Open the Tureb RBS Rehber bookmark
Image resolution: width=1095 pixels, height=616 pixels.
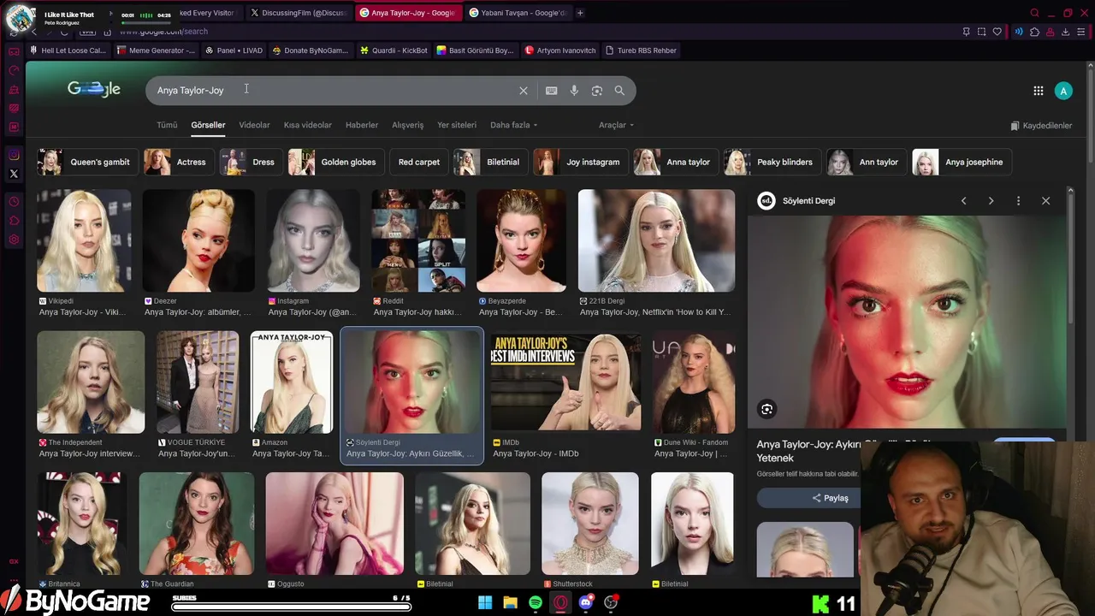click(641, 50)
